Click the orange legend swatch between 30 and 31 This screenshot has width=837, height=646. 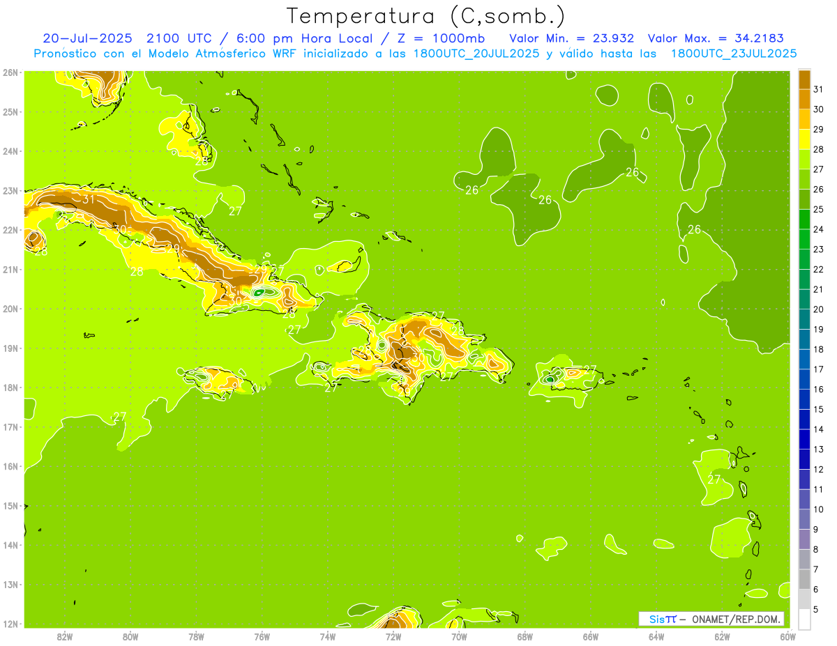[804, 99]
